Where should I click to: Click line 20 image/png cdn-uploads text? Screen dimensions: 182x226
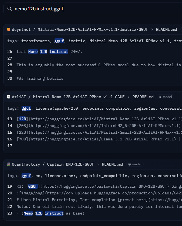point(99,193)
